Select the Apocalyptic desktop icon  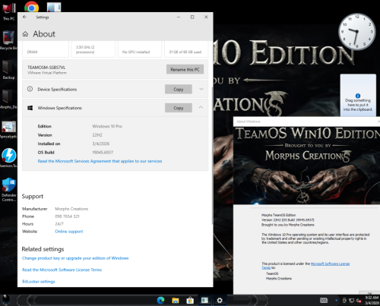[x=9, y=129]
